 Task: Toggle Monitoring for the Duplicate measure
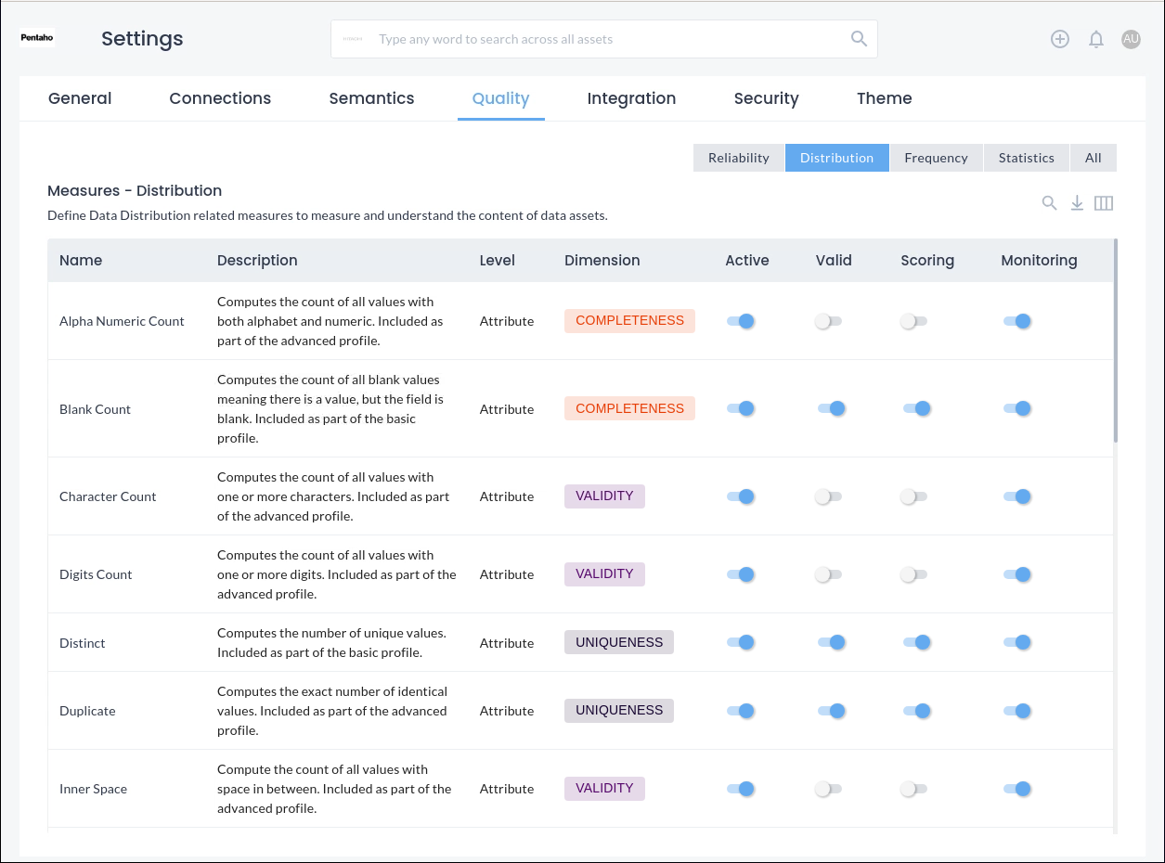(1017, 711)
